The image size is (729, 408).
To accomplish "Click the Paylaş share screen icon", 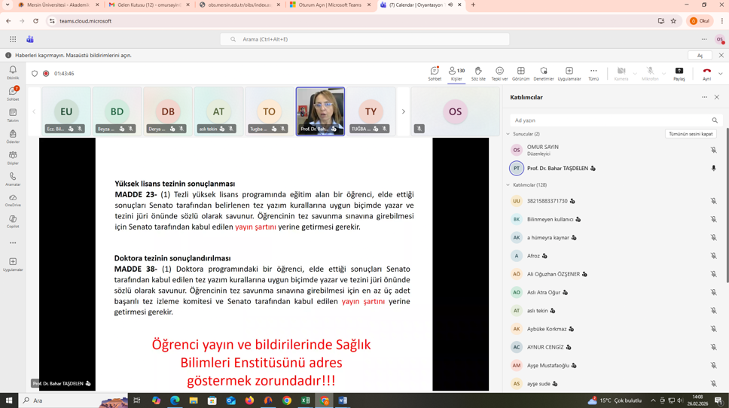I will pyautogui.click(x=679, y=73).
